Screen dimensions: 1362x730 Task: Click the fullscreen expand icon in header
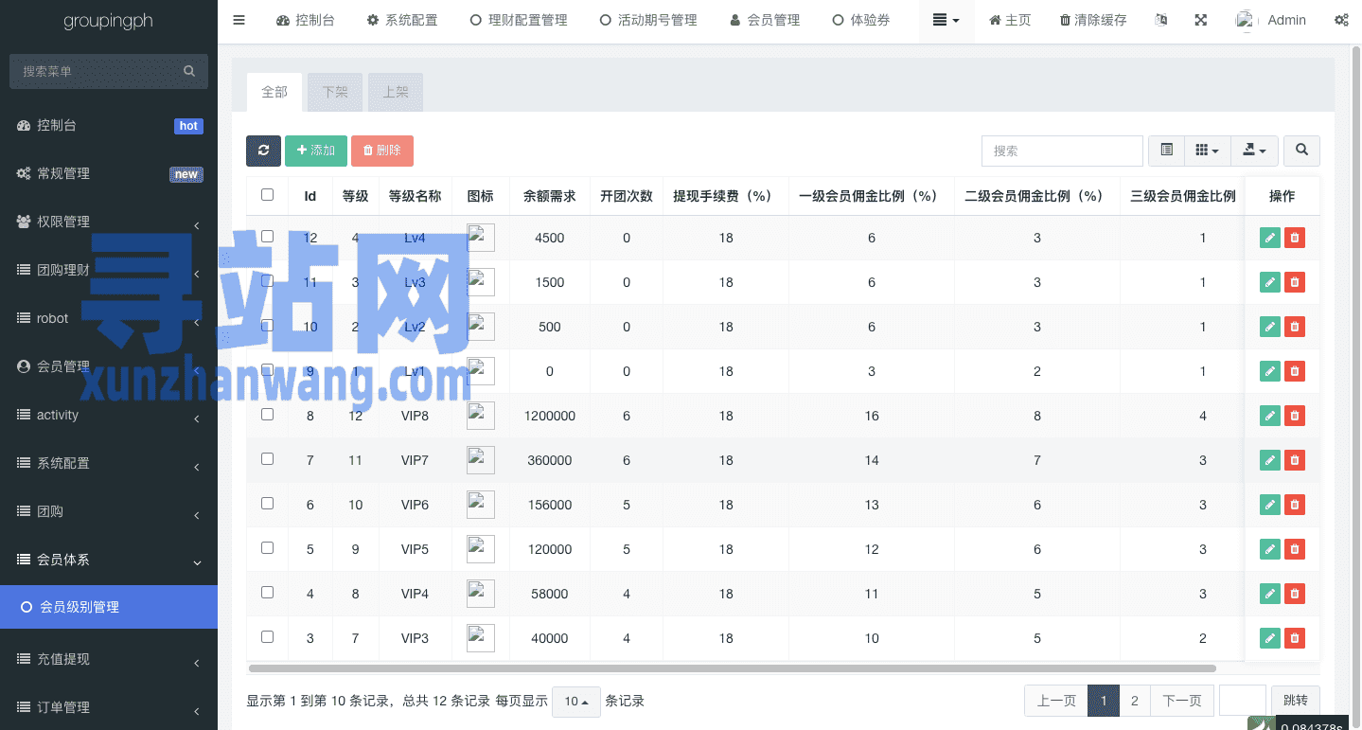coord(1201,20)
